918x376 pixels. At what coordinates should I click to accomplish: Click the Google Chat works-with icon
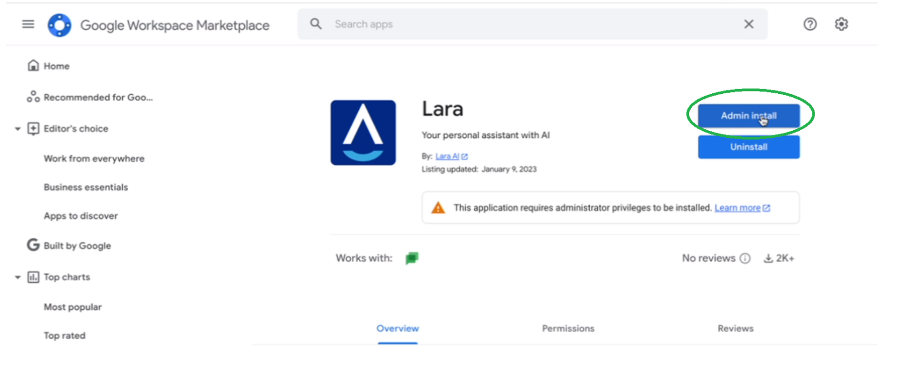pos(412,258)
